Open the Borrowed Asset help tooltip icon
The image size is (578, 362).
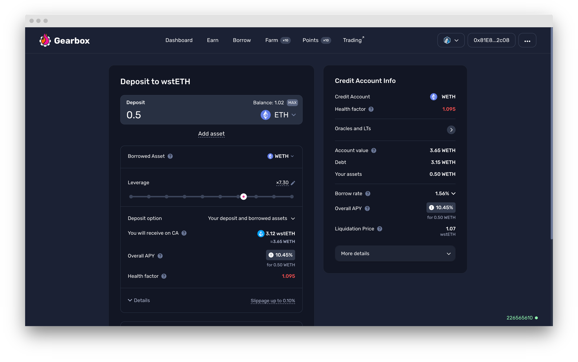tap(170, 156)
